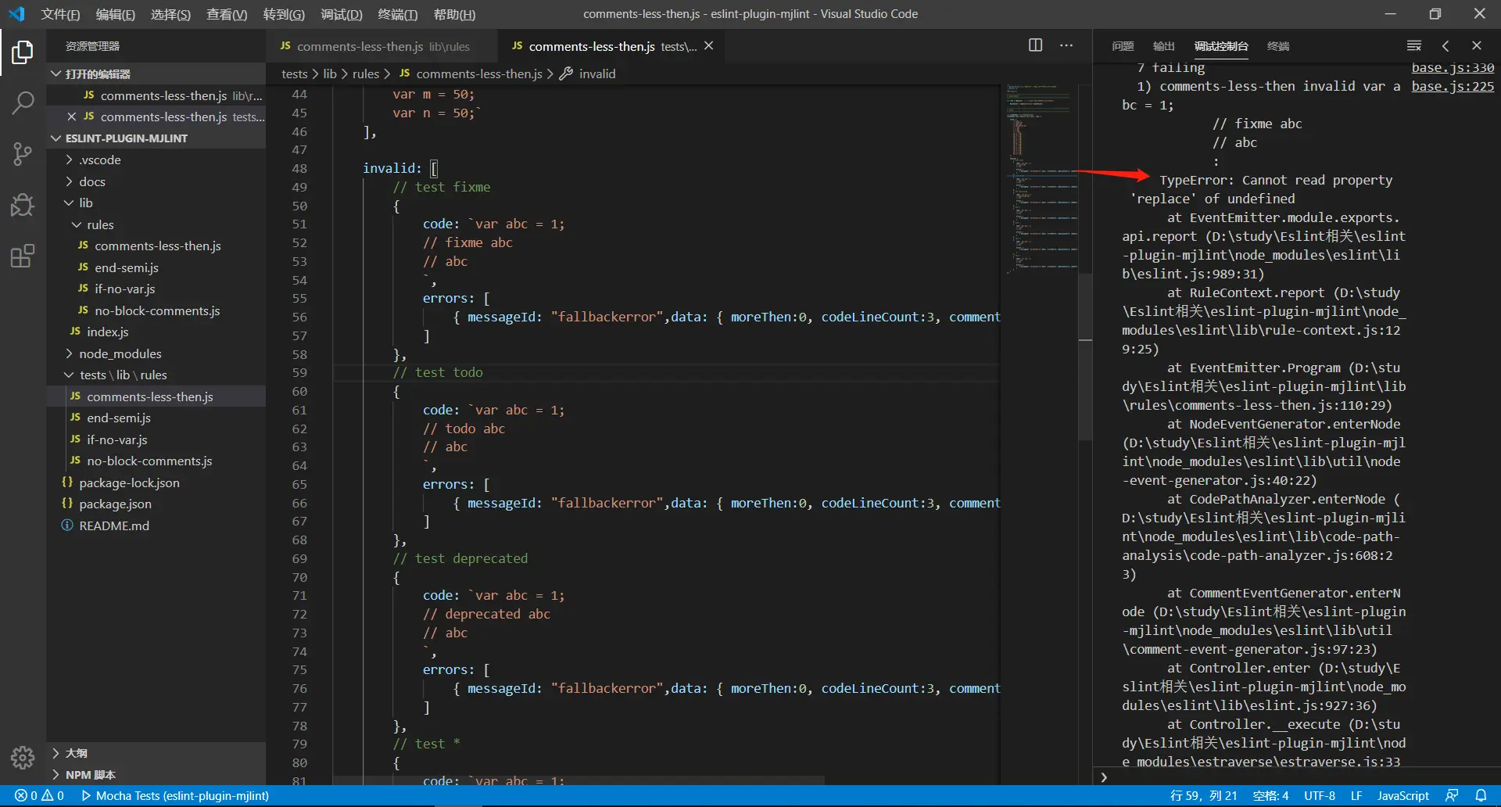This screenshot has width=1501, height=807.
Task: Open the 调试(D) menu
Action: (342, 14)
